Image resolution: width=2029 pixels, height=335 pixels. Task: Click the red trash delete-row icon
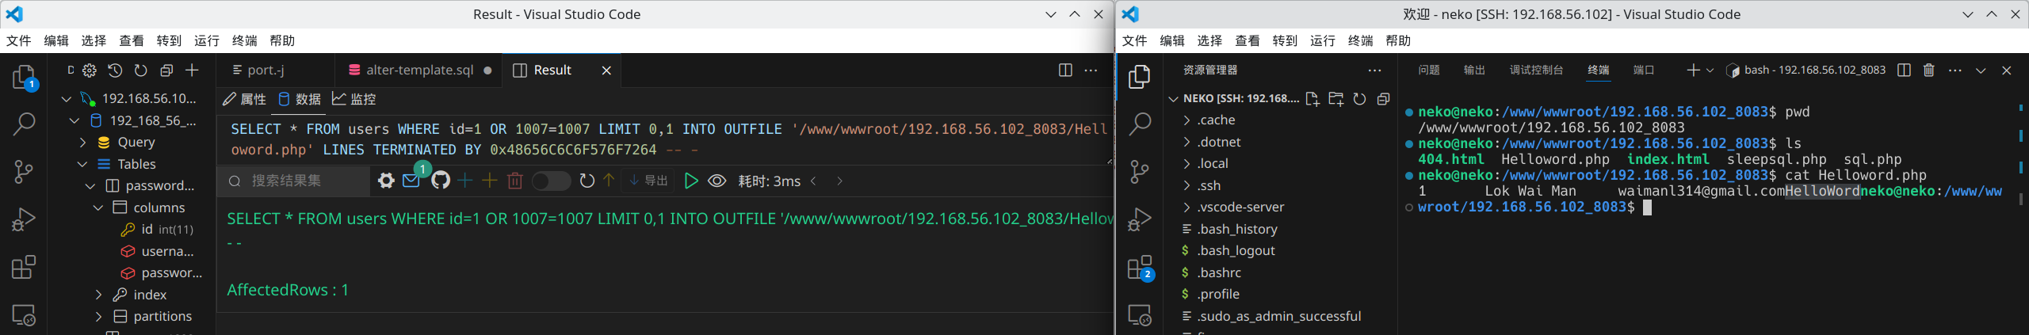(x=515, y=181)
